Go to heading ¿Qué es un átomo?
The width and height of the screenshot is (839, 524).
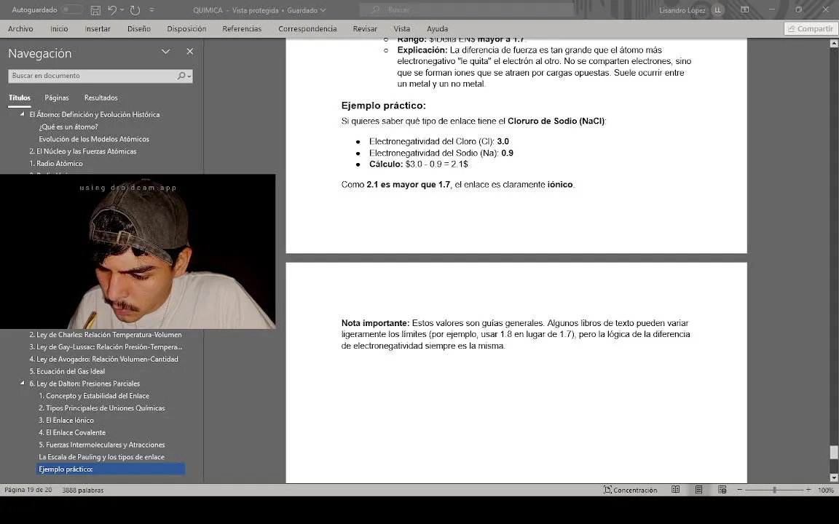tap(68, 127)
